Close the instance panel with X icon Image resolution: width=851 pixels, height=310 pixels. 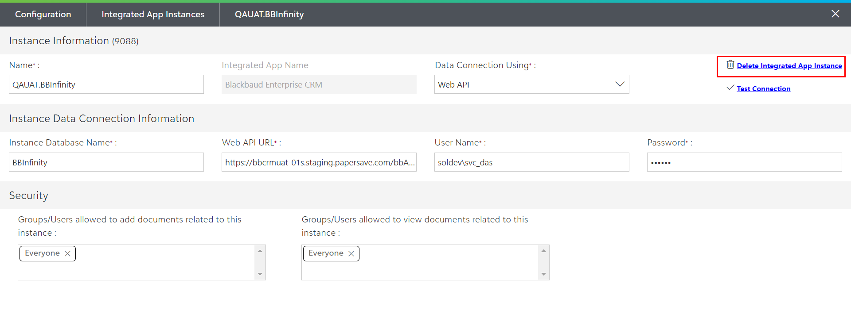tap(835, 14)
